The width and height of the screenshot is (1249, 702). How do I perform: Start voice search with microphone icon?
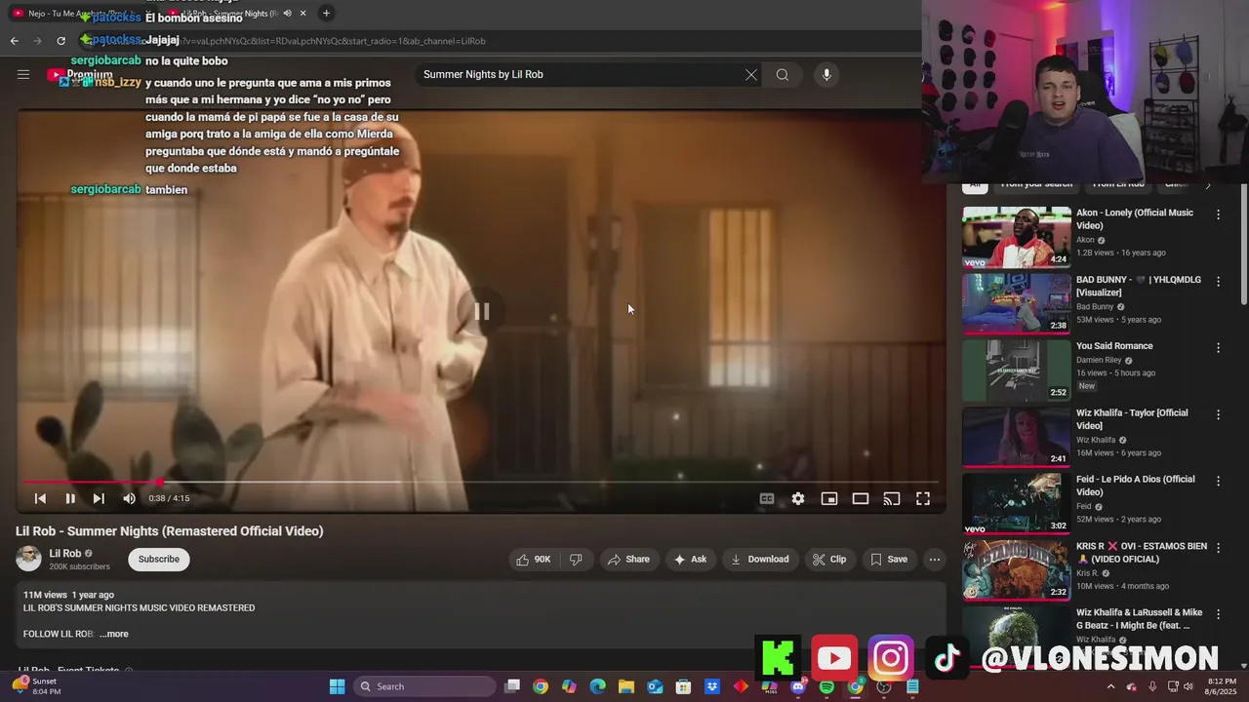click(826, 75)
